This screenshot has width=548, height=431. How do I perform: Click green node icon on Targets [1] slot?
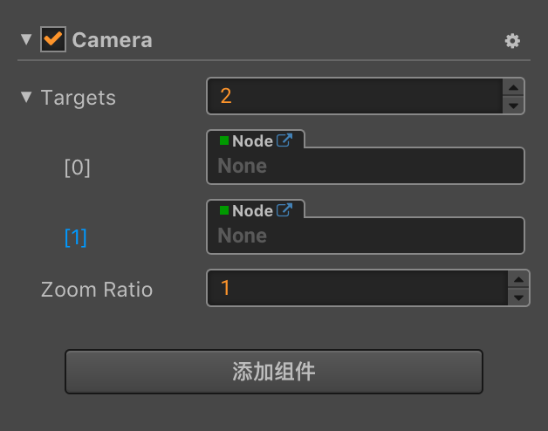[224, 211]
